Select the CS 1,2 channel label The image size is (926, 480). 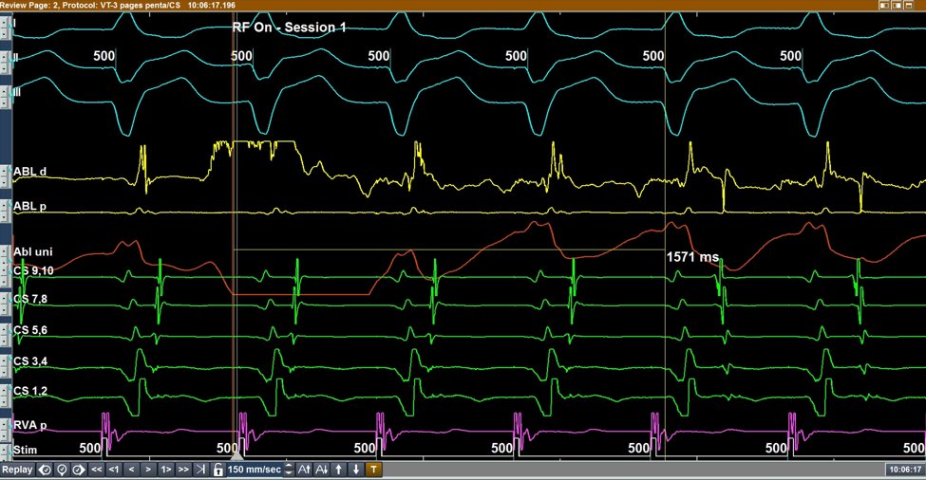[x=30, y=391]
